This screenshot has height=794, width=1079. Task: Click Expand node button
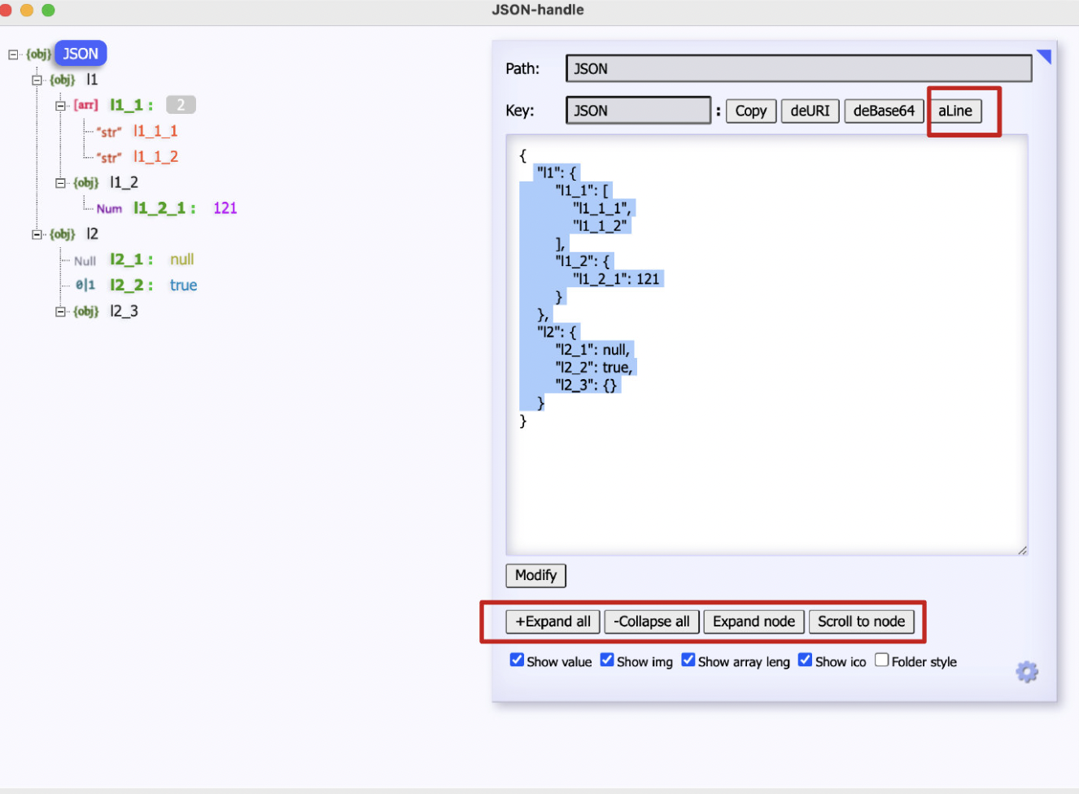pos(754,622)
